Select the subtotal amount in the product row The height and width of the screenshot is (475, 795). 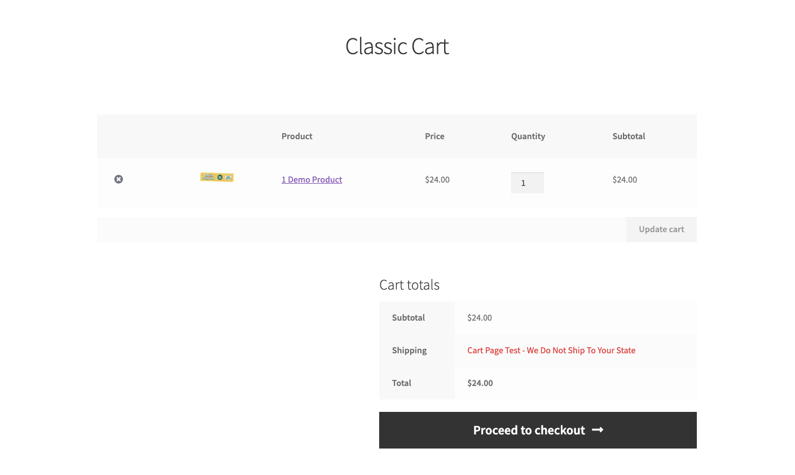(625, 180)
